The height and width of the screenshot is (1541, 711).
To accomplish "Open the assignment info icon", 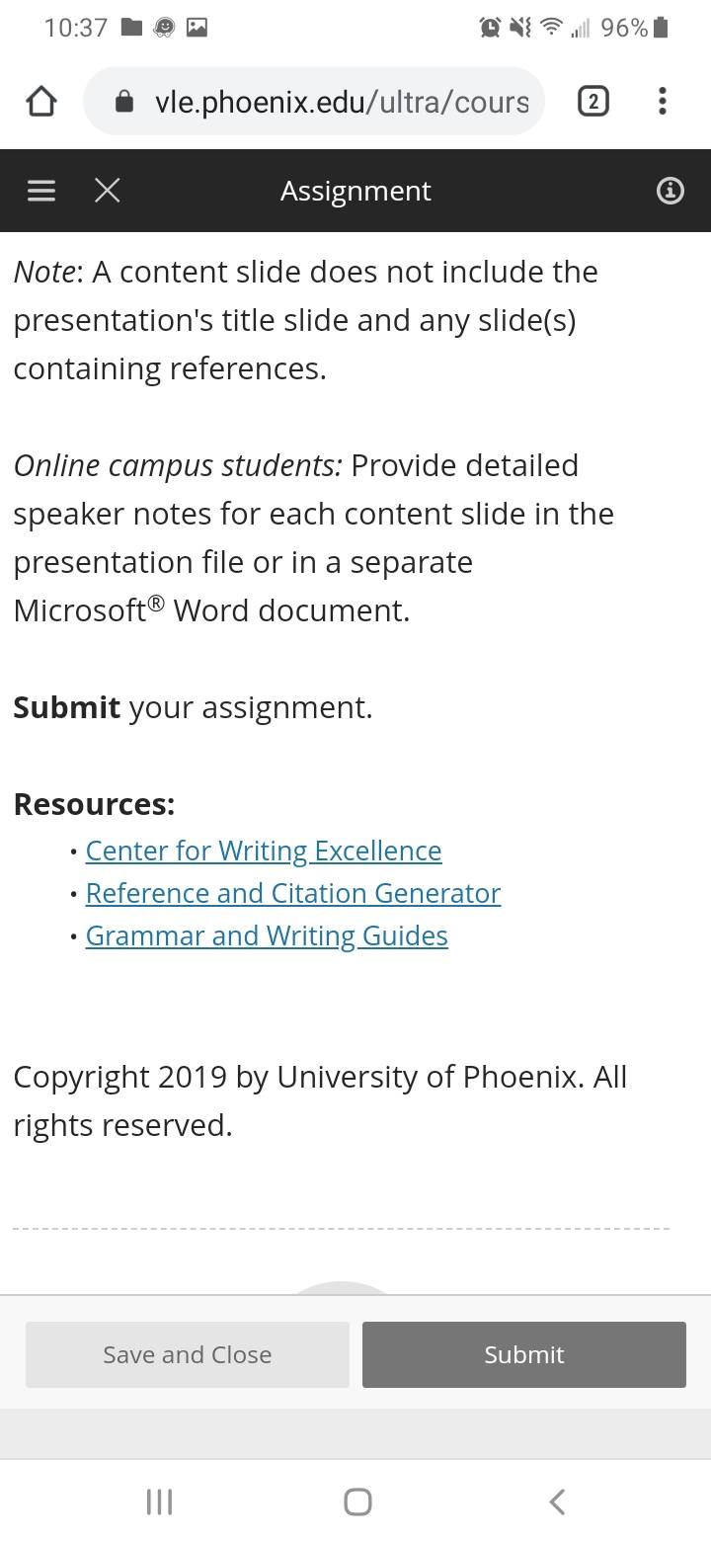I will pos(670,191).
